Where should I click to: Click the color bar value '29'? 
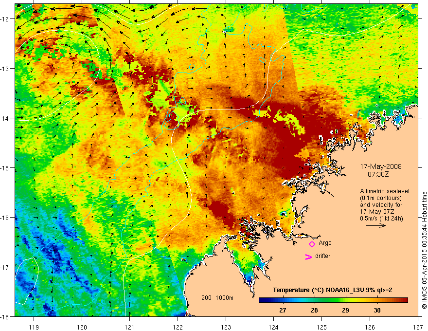tap(346, 311)
